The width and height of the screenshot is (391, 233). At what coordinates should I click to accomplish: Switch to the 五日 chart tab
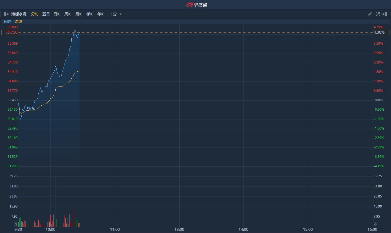click(46, 14)
